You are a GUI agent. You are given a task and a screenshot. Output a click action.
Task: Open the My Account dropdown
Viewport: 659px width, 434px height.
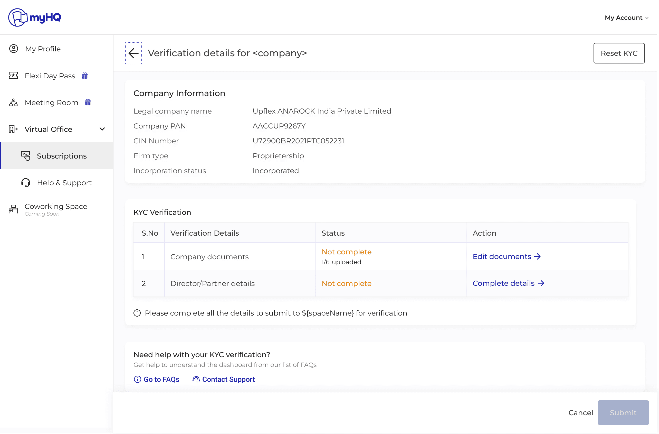pyautogui.click(x=626, y=18)
